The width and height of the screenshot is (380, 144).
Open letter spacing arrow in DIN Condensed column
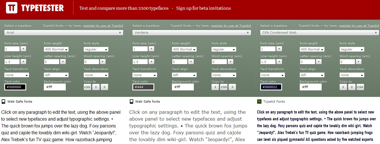319,62
